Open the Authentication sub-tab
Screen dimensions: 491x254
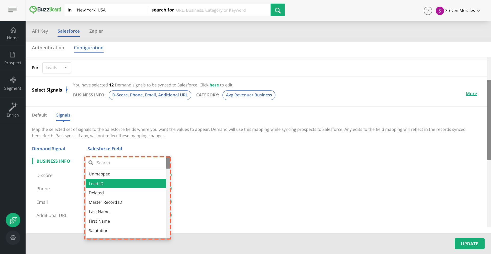(48, 48)
